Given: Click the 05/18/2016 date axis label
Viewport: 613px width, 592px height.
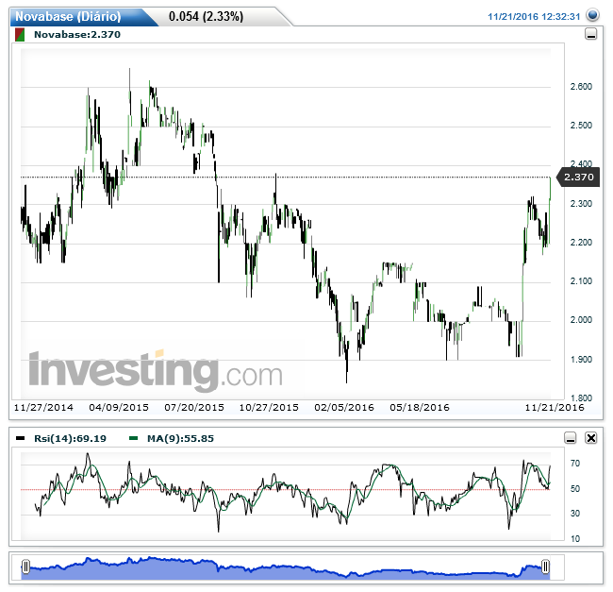Looking at the screenshot, I should 420,407.
